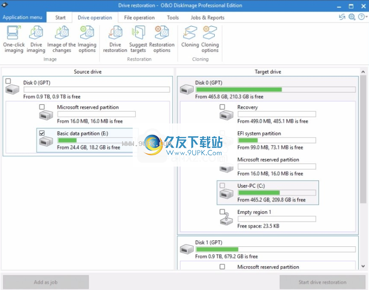Open Jobs & Reports tab
Screen dimensions: 369x290
point(207,17)
